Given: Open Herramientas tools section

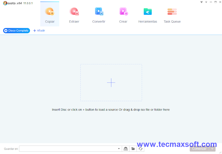Looking at the screenshot, I should point(148,15).
